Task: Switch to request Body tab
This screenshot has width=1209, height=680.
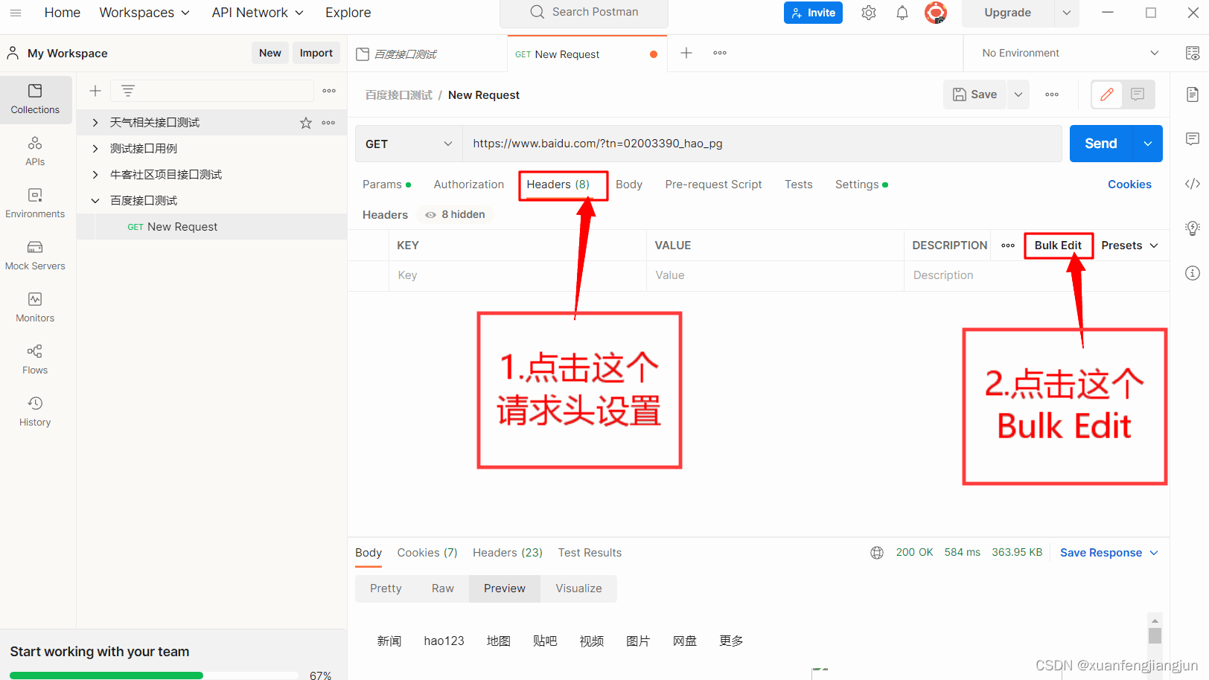Action: pos(629,185)
